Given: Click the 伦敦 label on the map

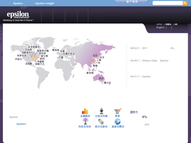Looking at the screenshot, I should click(63, 51).
